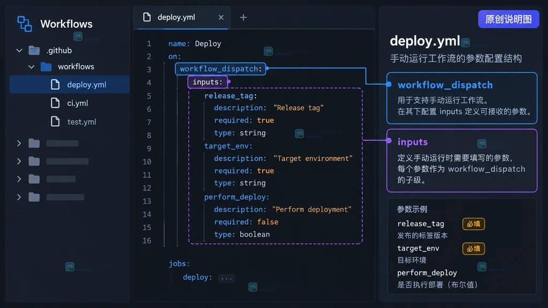Click the deploy.yml heading in right panel
548x308 pixels.
[x=425, y=41]
